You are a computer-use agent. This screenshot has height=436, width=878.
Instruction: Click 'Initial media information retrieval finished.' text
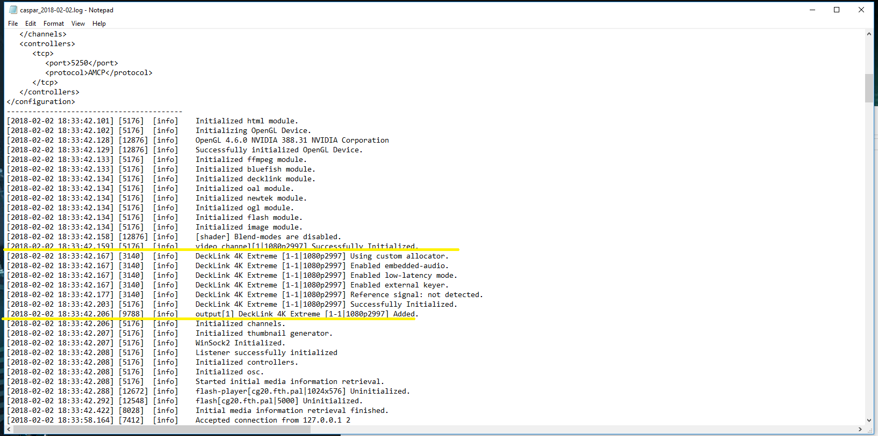(292, 411)
